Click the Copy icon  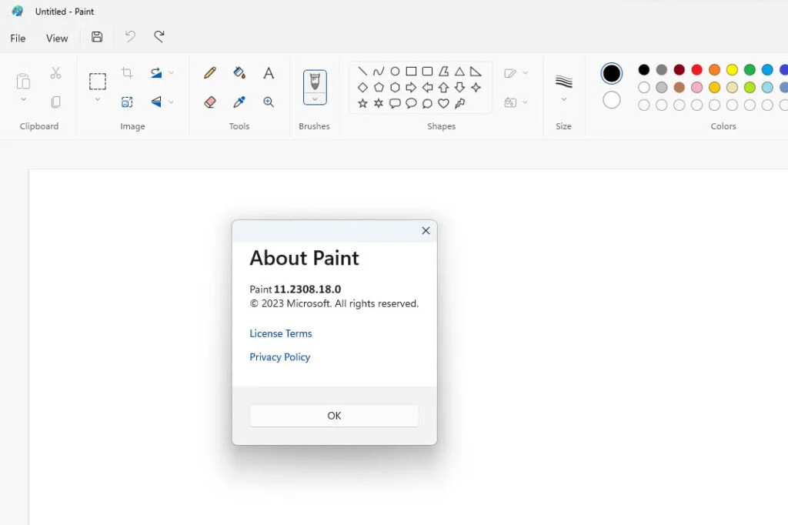coord(55,102)
